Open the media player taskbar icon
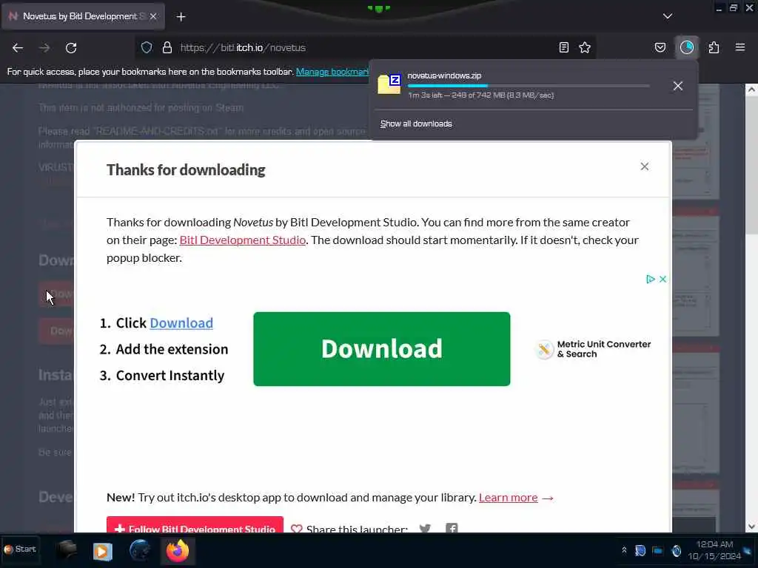 coord(102,551)
